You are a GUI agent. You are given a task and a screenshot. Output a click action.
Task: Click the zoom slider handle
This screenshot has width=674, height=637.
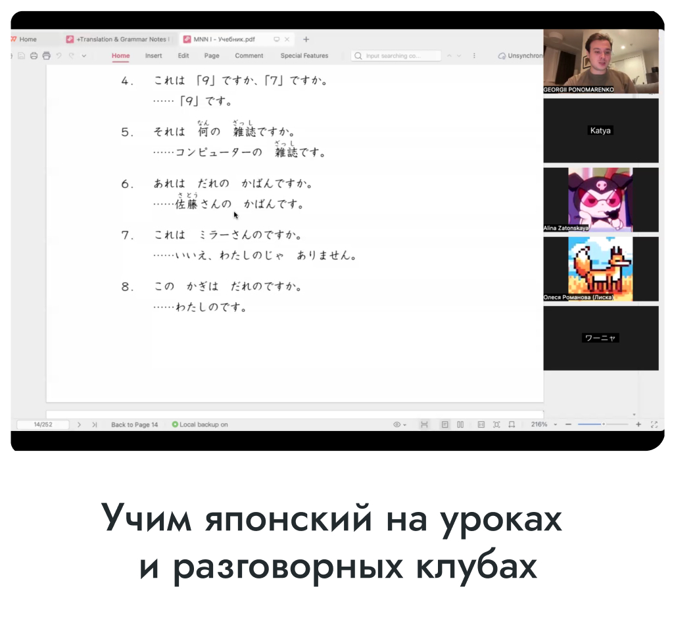point(604,424)
